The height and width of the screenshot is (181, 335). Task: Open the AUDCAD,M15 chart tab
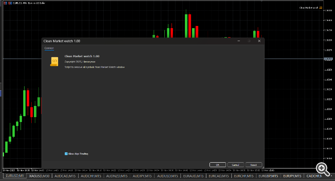pyautogui.click(x=65, y=176)
